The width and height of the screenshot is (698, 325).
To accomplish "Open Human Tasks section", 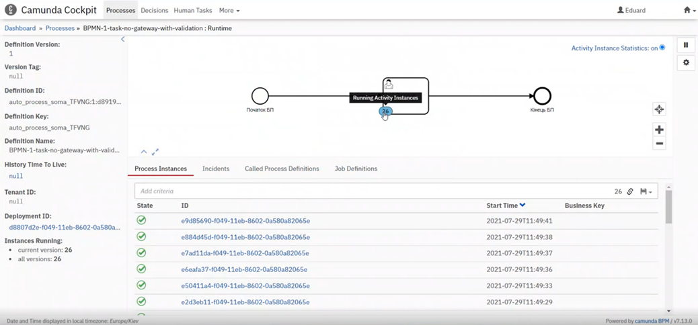I will click(x=193, y=10).
